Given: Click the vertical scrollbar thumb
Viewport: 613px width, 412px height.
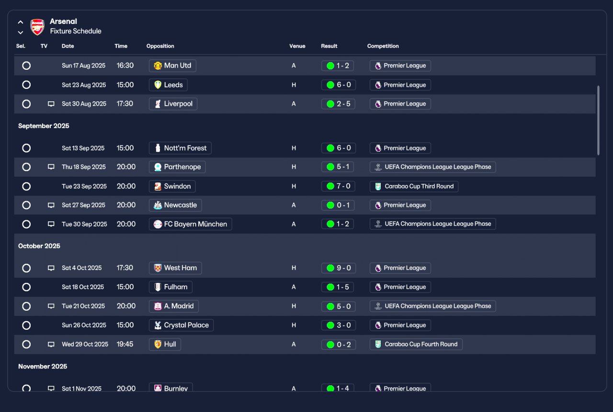Looking at the screenshot, I should (x=598, y=120).
